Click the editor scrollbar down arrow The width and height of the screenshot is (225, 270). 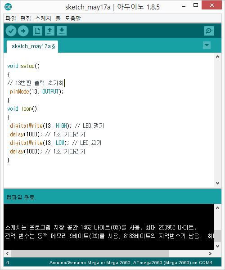[218, 183]
